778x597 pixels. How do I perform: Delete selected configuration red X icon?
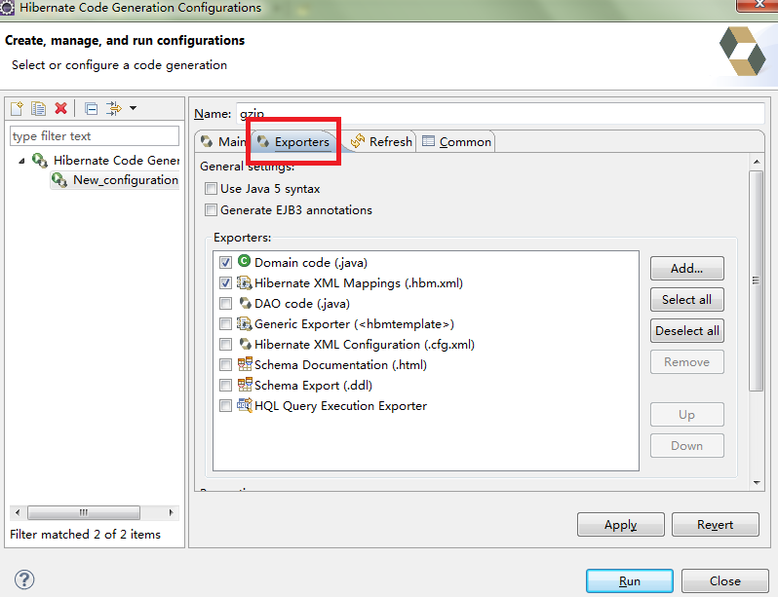(61, 108)
